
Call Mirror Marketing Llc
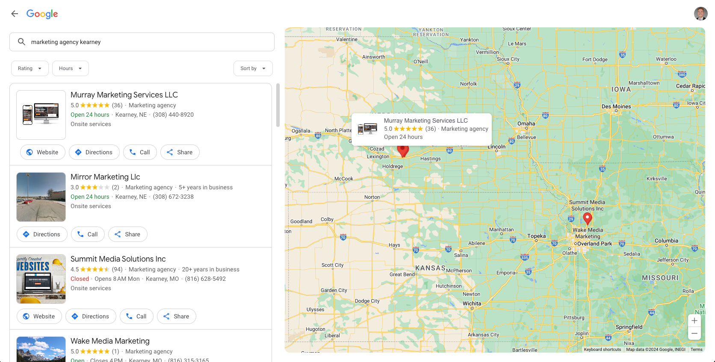(x=88, y=234)
